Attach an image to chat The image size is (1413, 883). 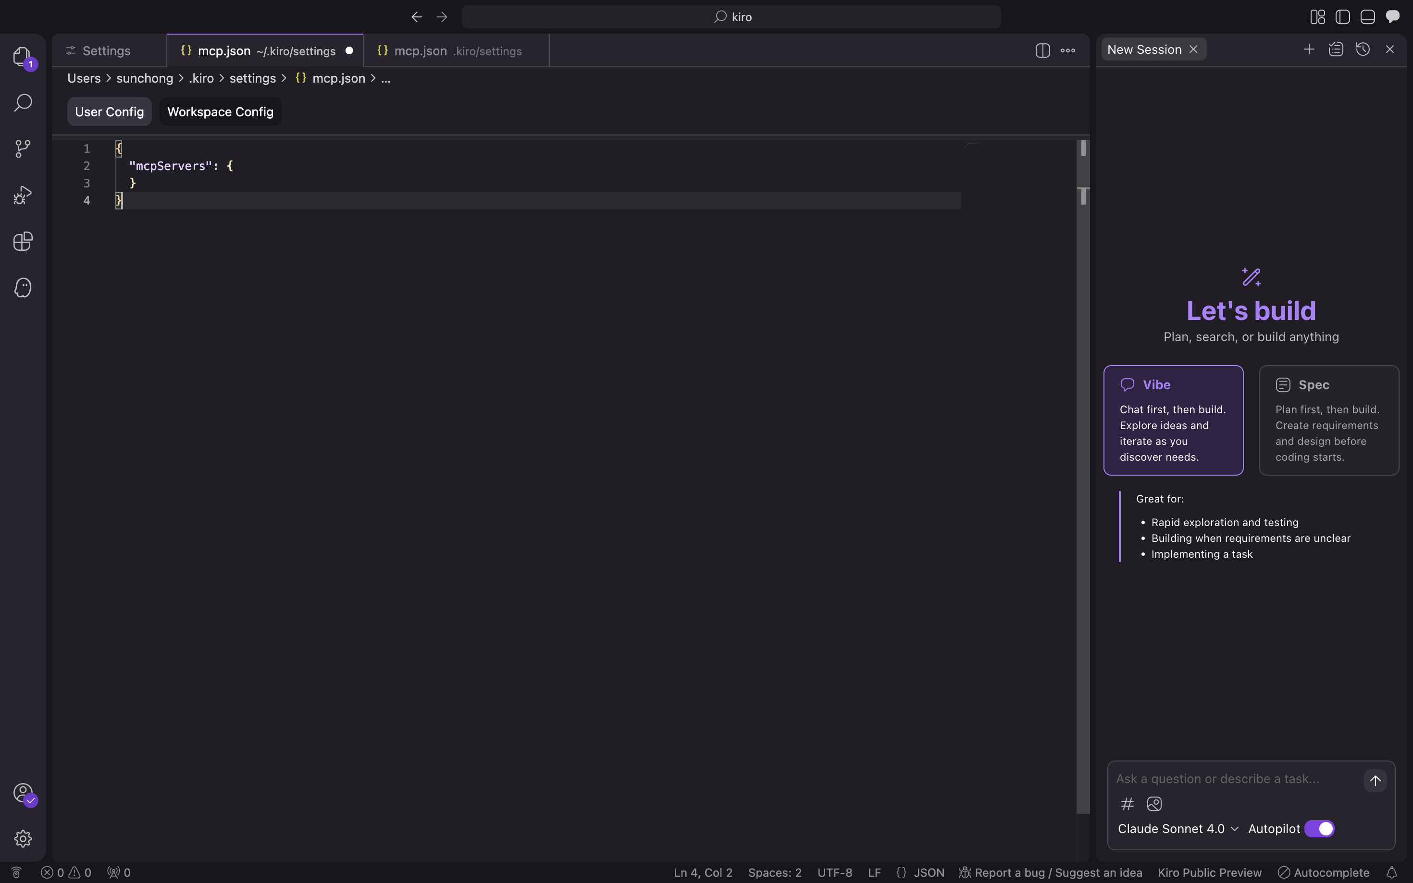pos(1154,804)
